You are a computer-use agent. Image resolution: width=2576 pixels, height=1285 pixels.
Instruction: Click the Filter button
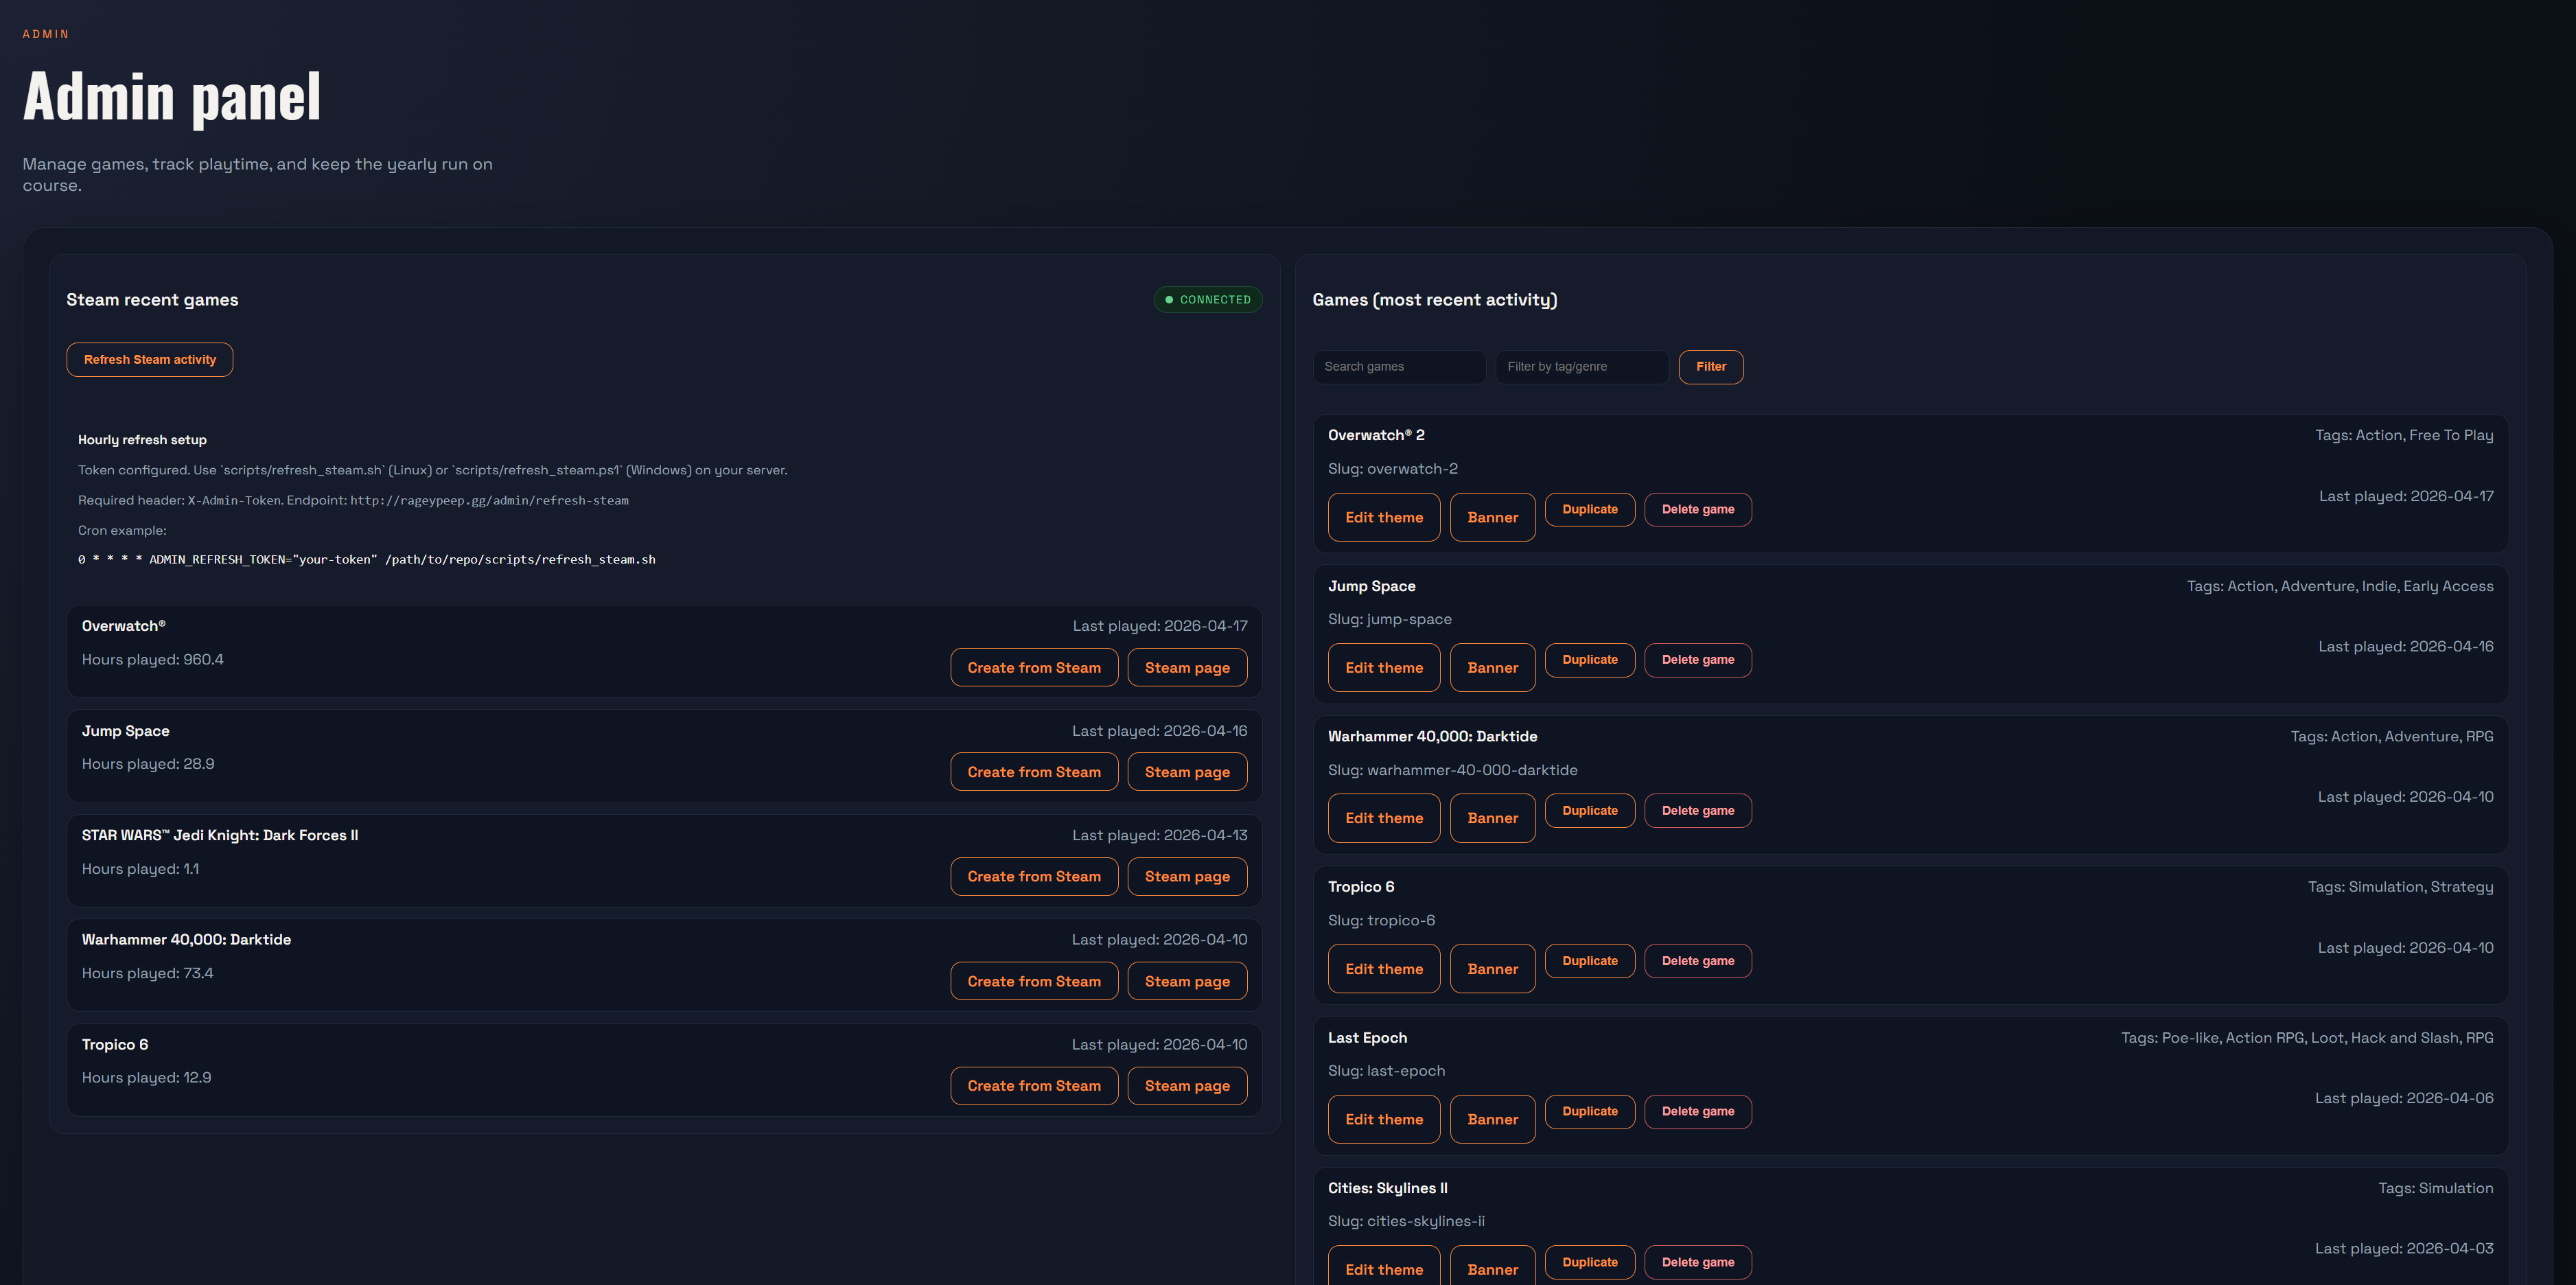coord(1710,367)
